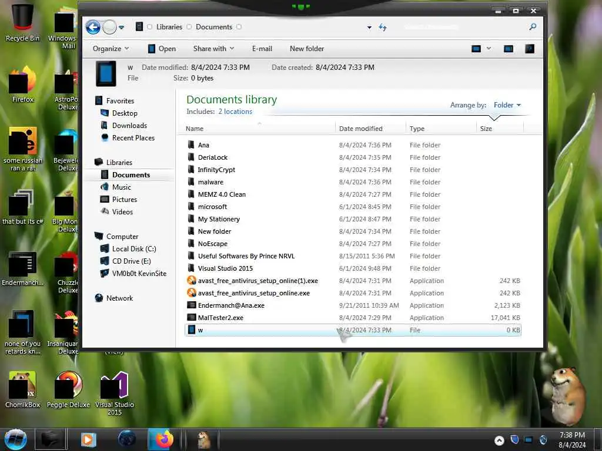The height and width of the screenshot is (451, 602).
Task: Open Arrange by Folder dropdown
Action: (x=507, y=105)
